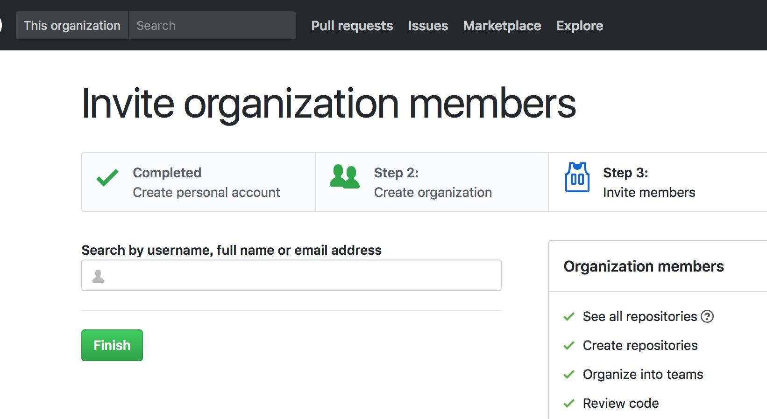Open Issues in the top navigation
The image size is (767, 419).
[x=428, y=26]
